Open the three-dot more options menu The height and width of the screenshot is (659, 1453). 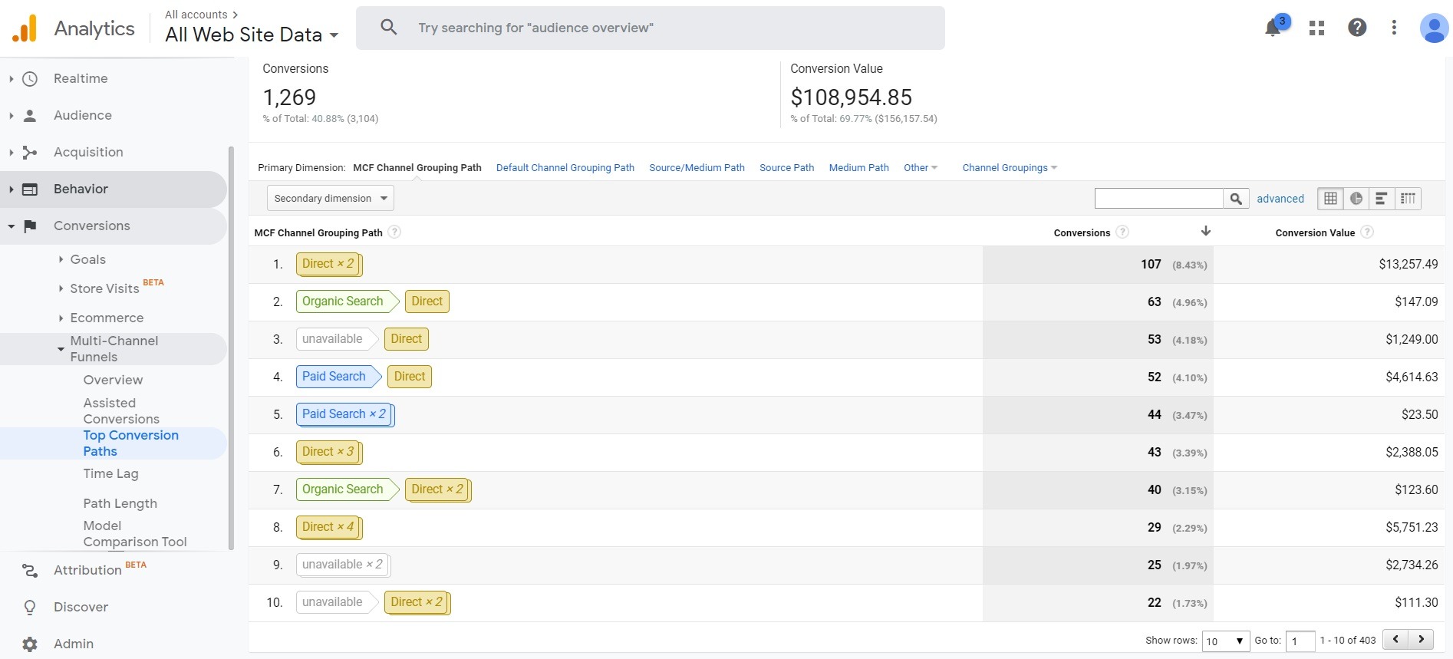pyautogui.click(x=1394, y=28)
